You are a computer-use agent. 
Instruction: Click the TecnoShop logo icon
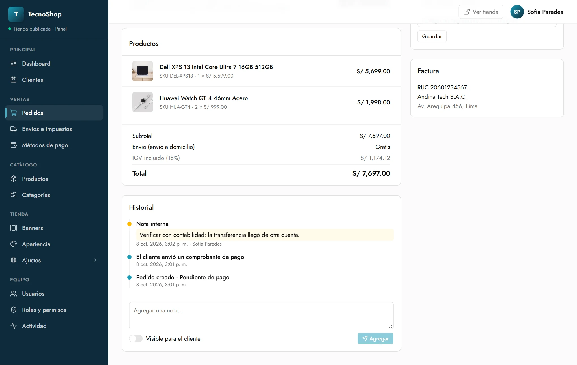tap(16, 14)
